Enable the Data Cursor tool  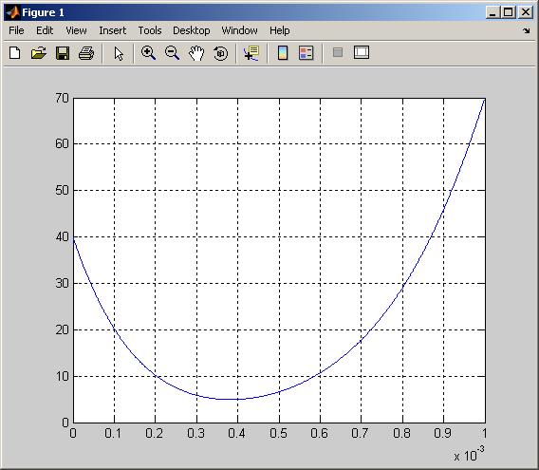click(251, 53)
